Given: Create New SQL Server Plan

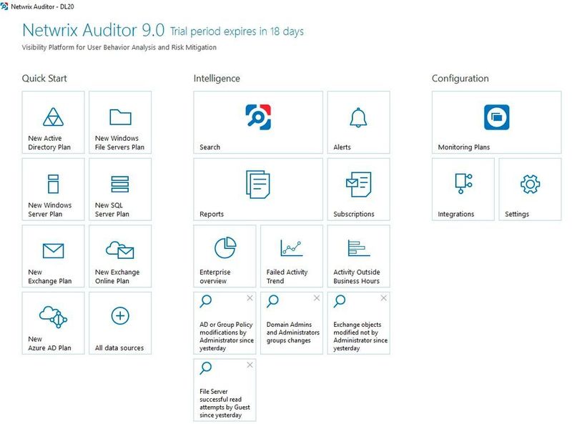Looking at the screenshot, I should 120,189.
